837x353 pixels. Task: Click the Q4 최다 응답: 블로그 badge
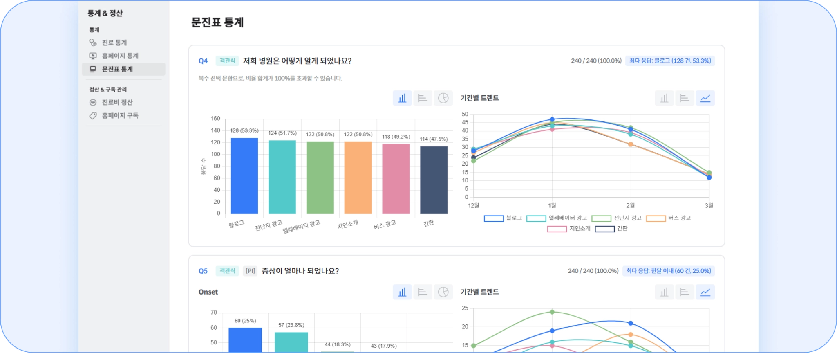(670, 61)
